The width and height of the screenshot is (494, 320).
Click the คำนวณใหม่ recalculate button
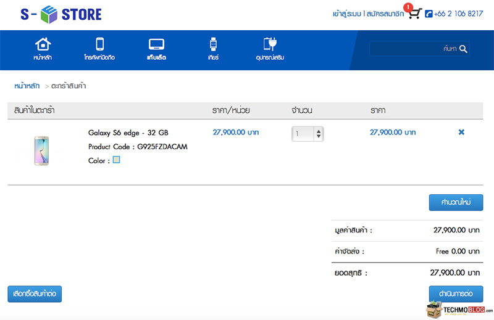point(456,202)
